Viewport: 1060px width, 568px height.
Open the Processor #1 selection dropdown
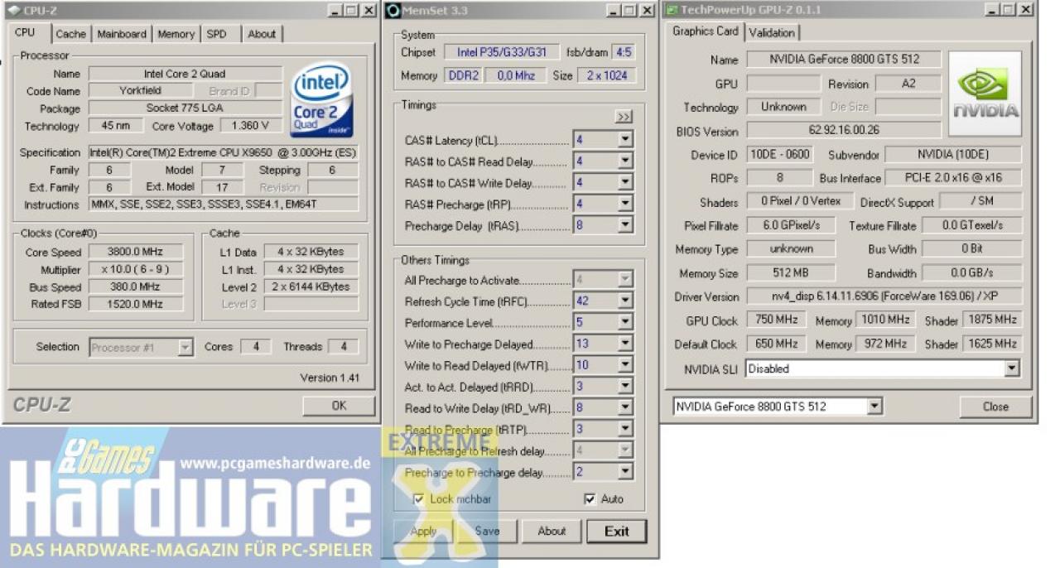pyautogui.click(x=185, y=348)
